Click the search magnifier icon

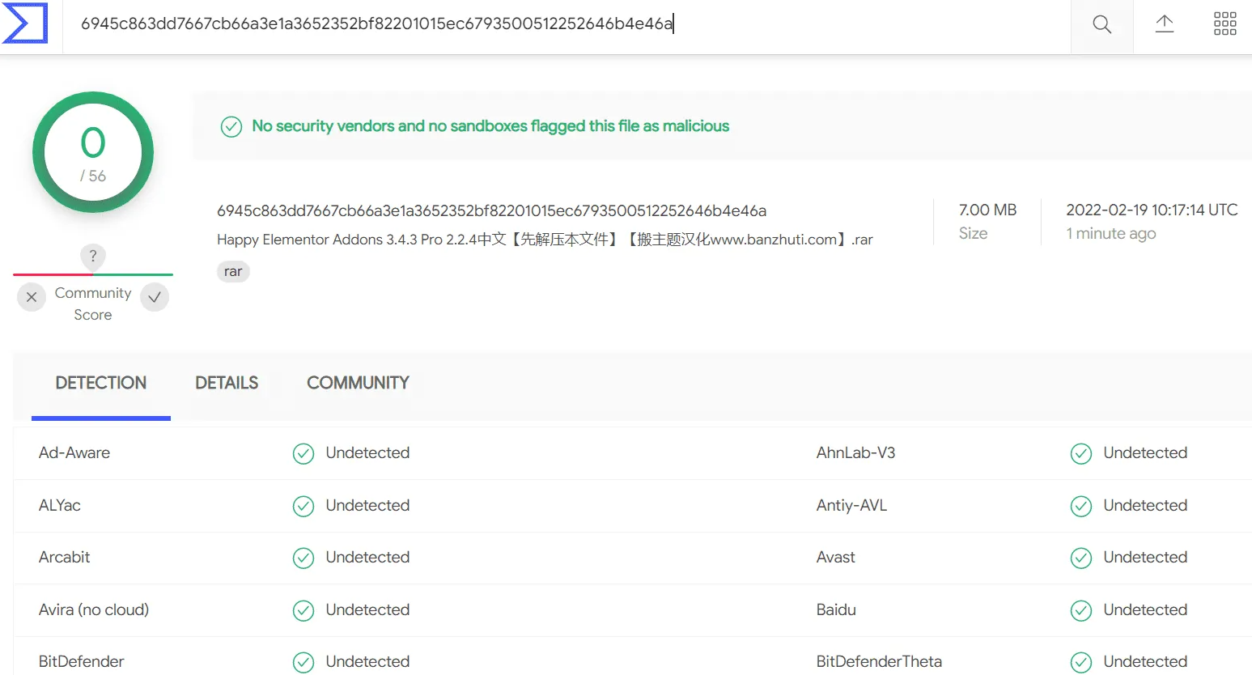coord(1101,24)
